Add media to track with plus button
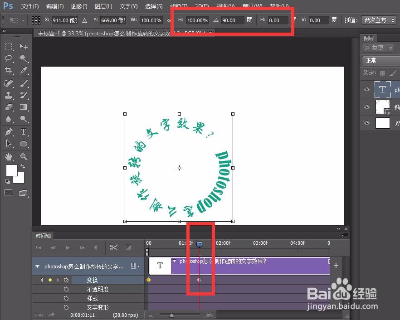This screenshot has width=400, height=320. (336, 266)
